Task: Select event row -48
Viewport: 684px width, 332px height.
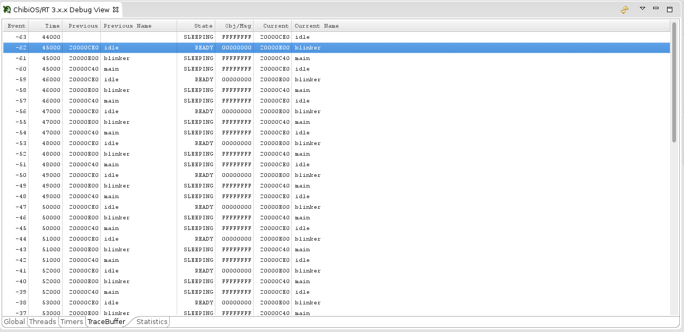Action: tap(336, 197)
